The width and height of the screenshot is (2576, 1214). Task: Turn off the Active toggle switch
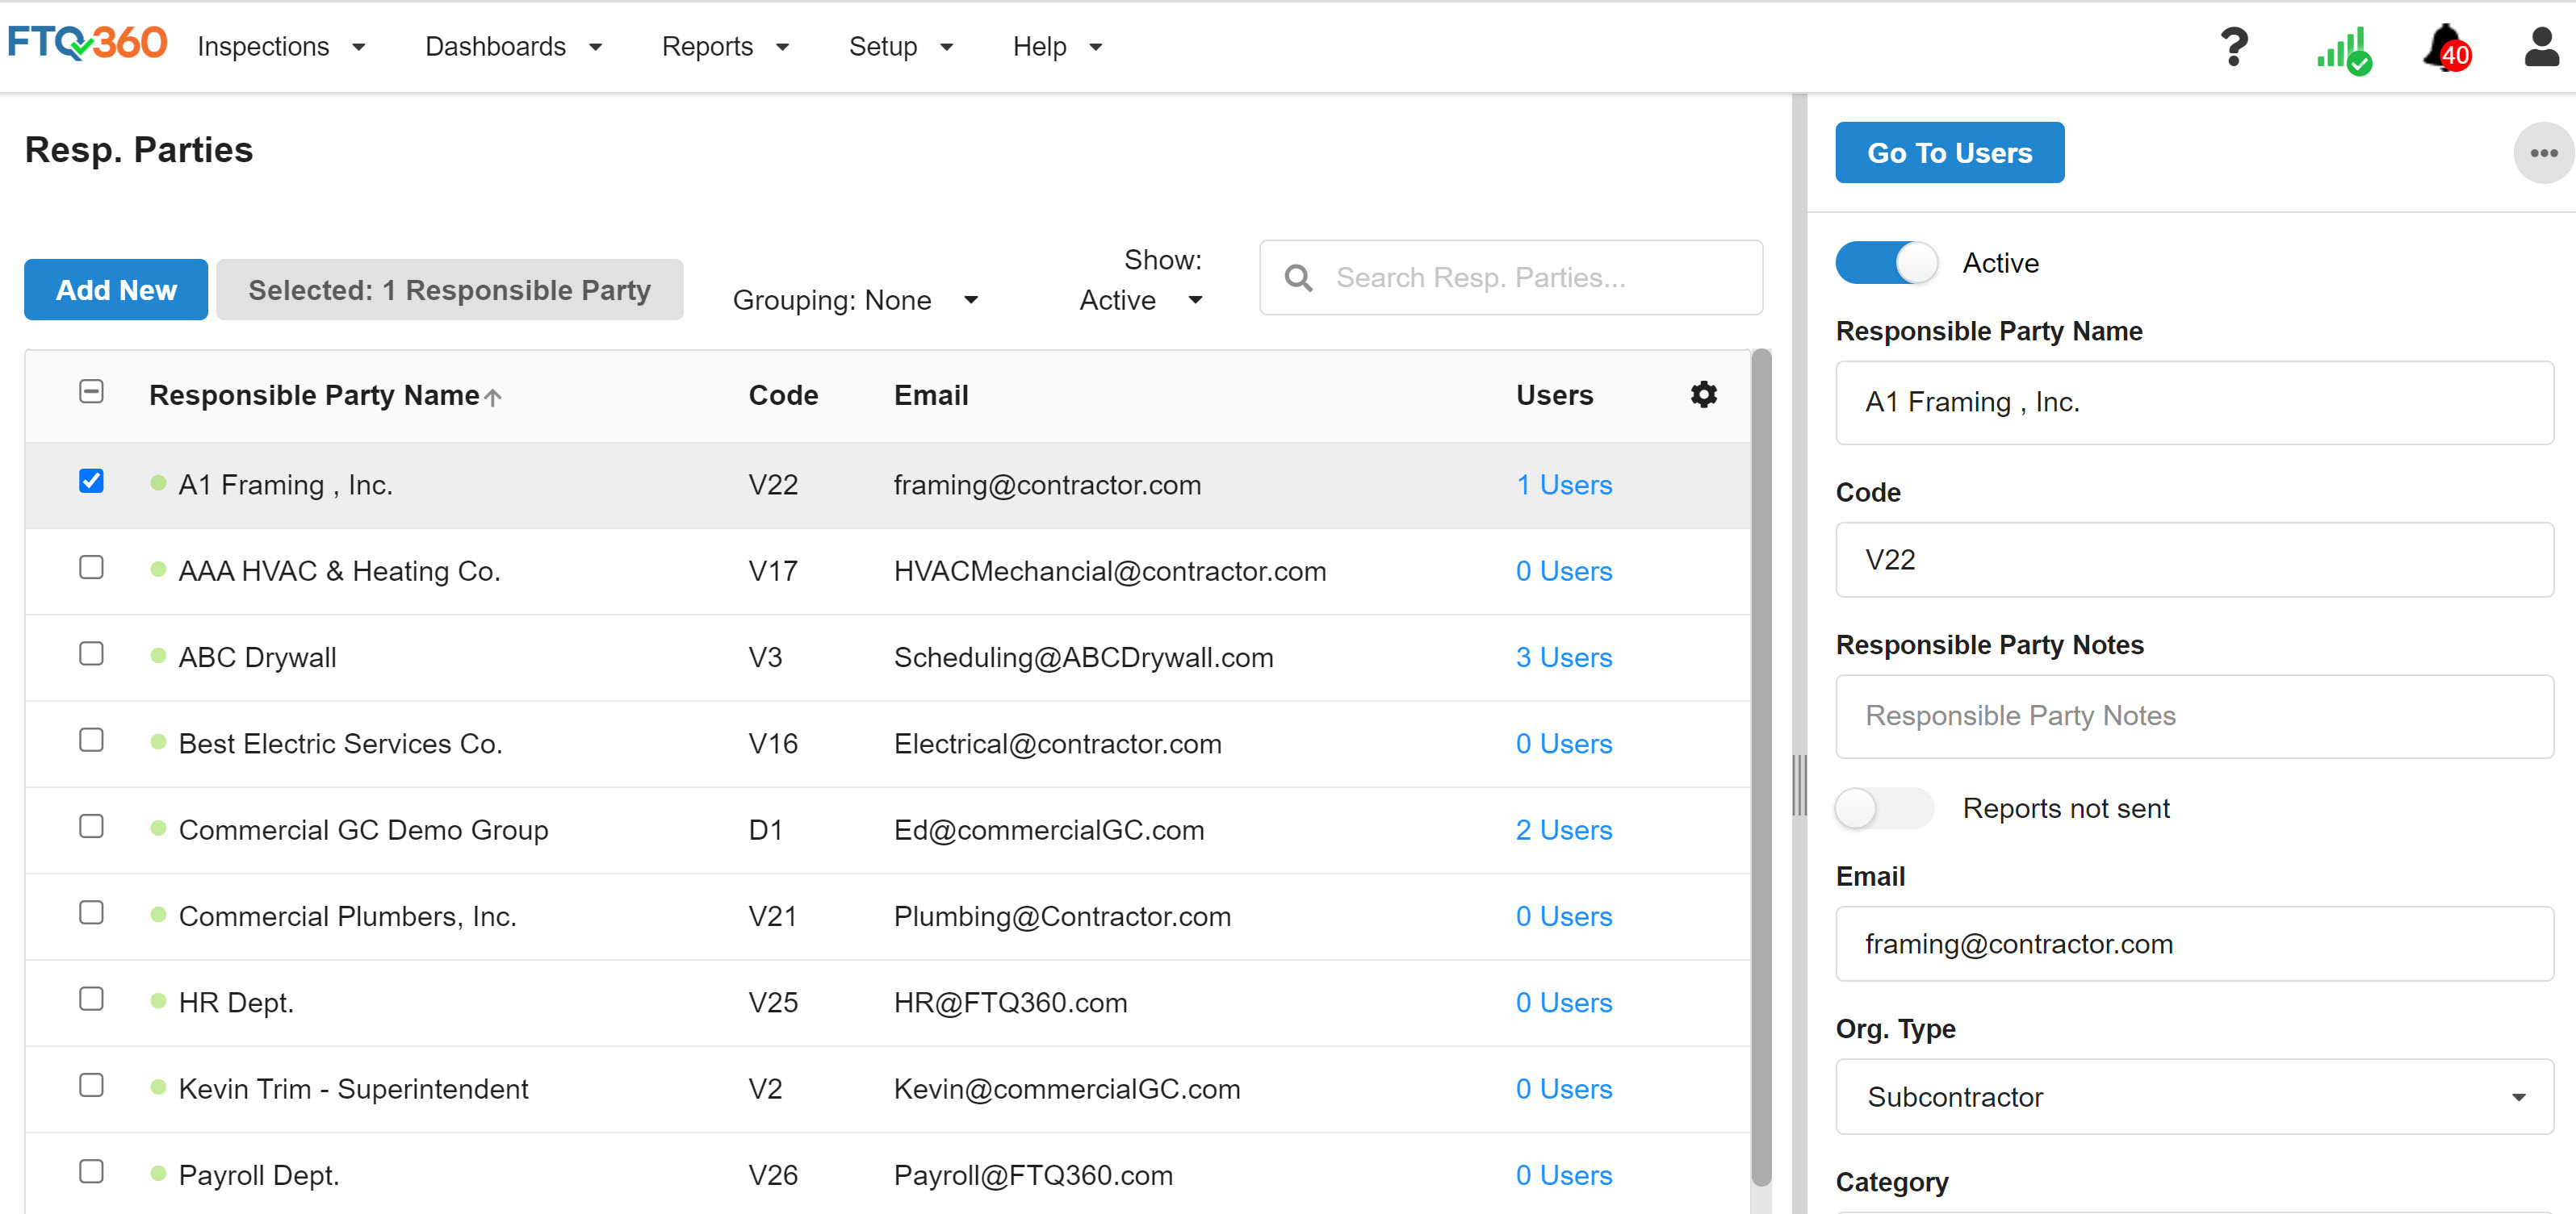1886,263
